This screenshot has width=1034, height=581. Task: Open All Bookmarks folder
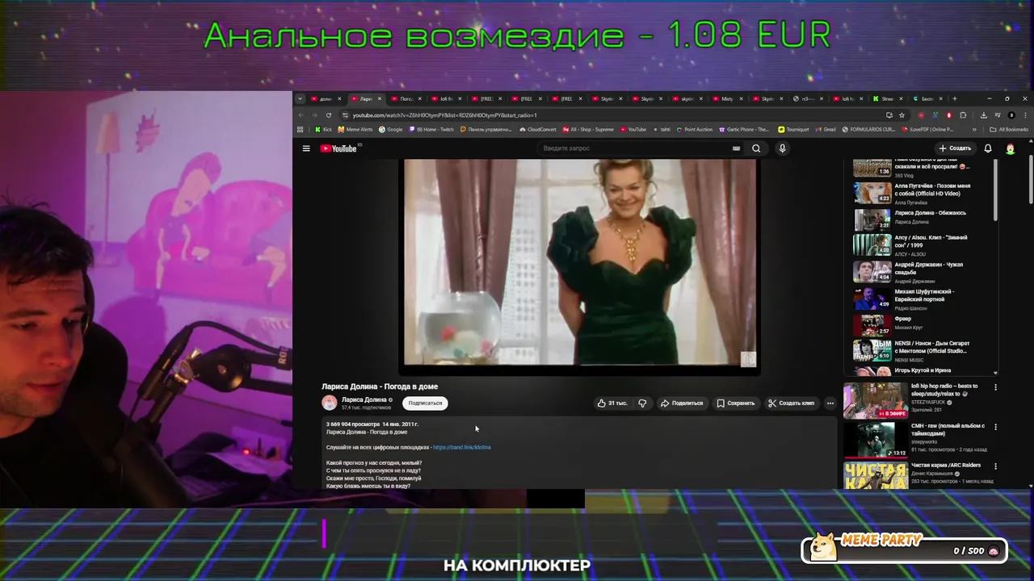coord(1009,129)
